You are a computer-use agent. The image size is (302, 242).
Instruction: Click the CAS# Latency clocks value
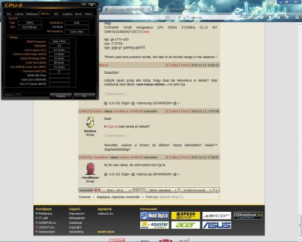(59, 50)
